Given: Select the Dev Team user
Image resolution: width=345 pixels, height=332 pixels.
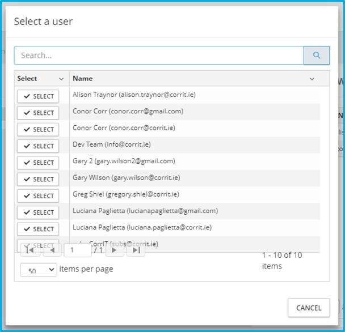Looking at the screenshot, I should pyautogui.click(x=38, y=146).
